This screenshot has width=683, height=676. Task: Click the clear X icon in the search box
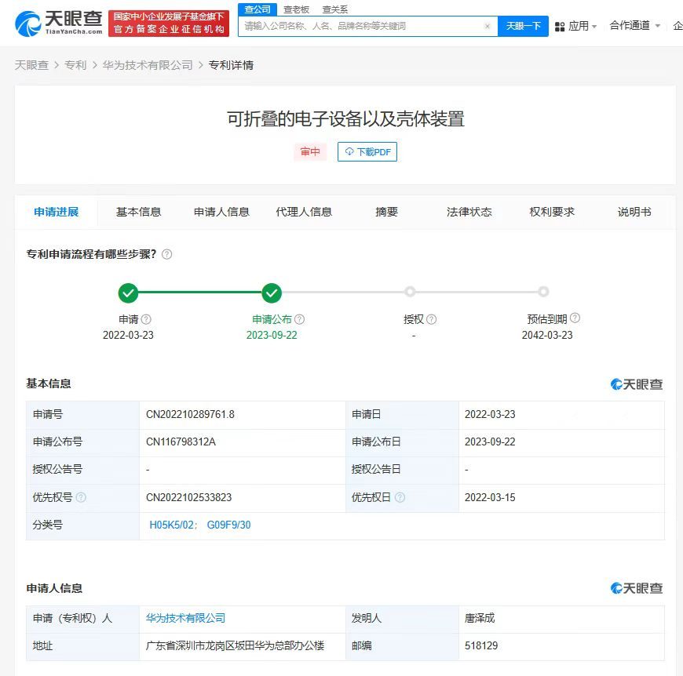(x=488, y=26)
